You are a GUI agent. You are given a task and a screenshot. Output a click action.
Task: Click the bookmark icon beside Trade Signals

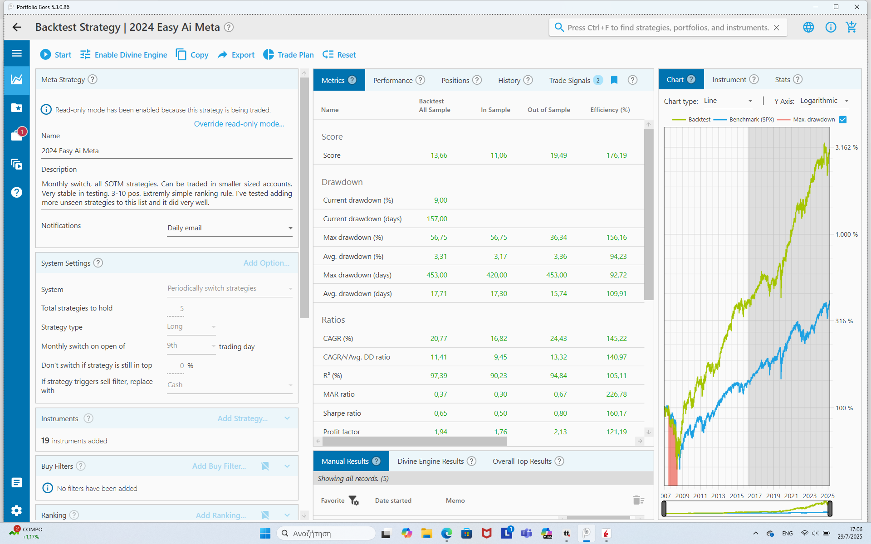pyautogui.click(x=614, y=80)
